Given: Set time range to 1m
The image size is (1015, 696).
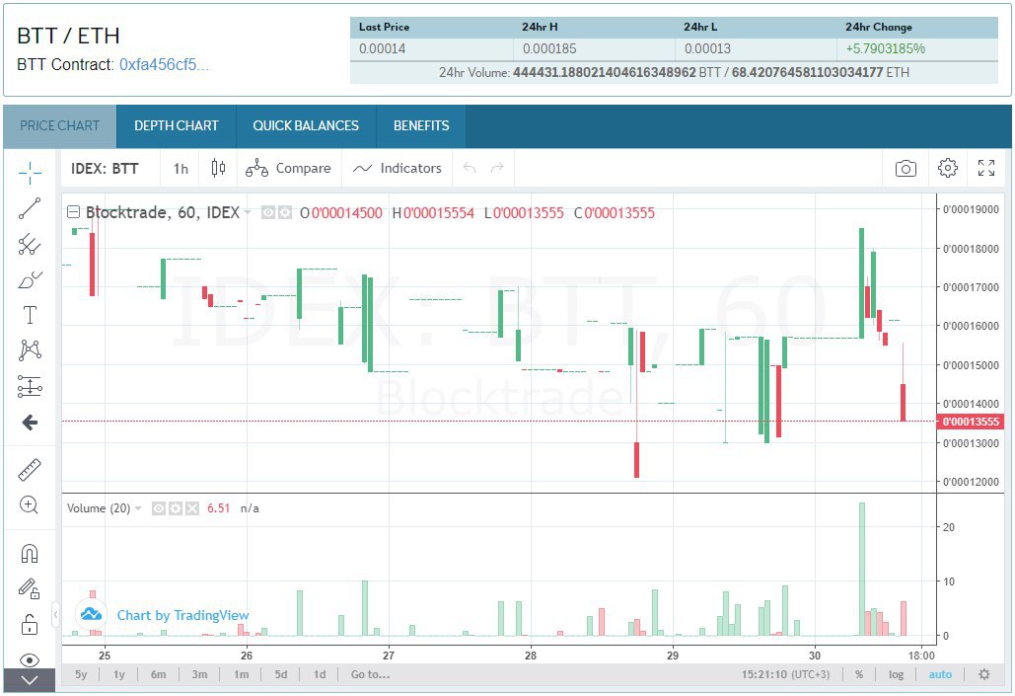Looking at the screenshot, I should (x=242, y=674).
